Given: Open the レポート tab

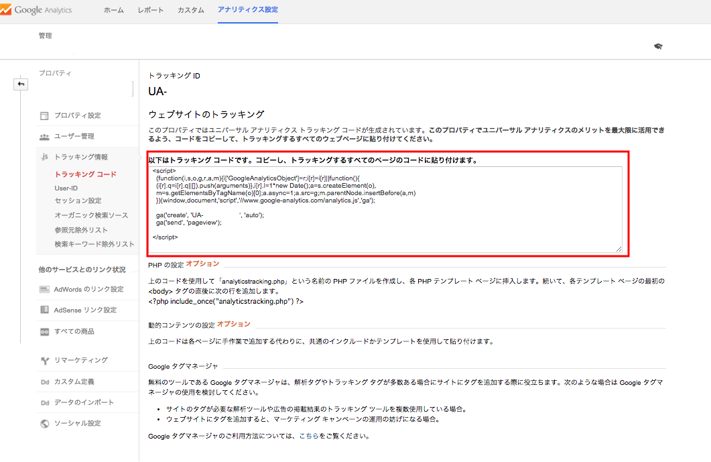Looking at the screenshot, I should pos(151,10).
